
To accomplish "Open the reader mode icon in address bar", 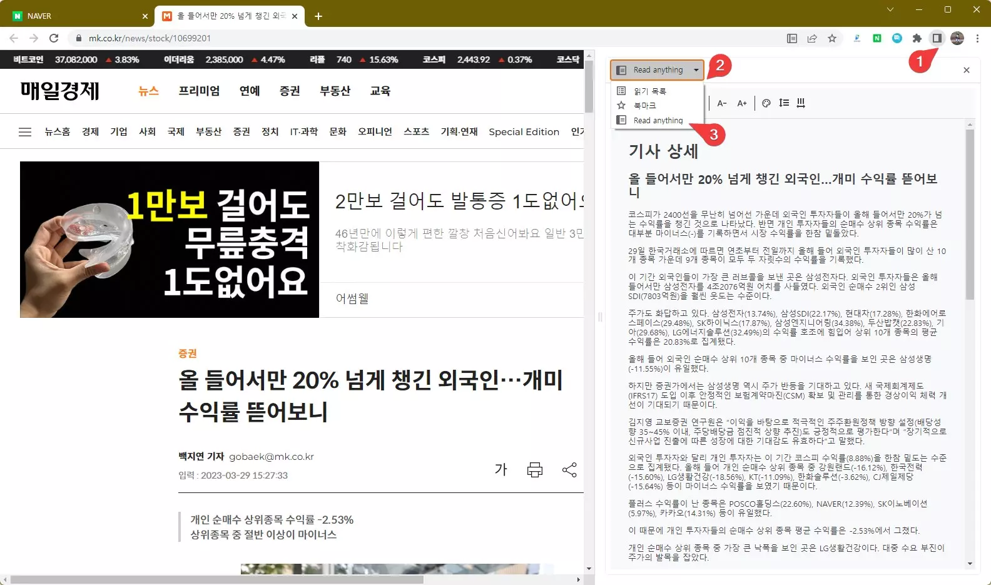I will click(x=792, y=38).
